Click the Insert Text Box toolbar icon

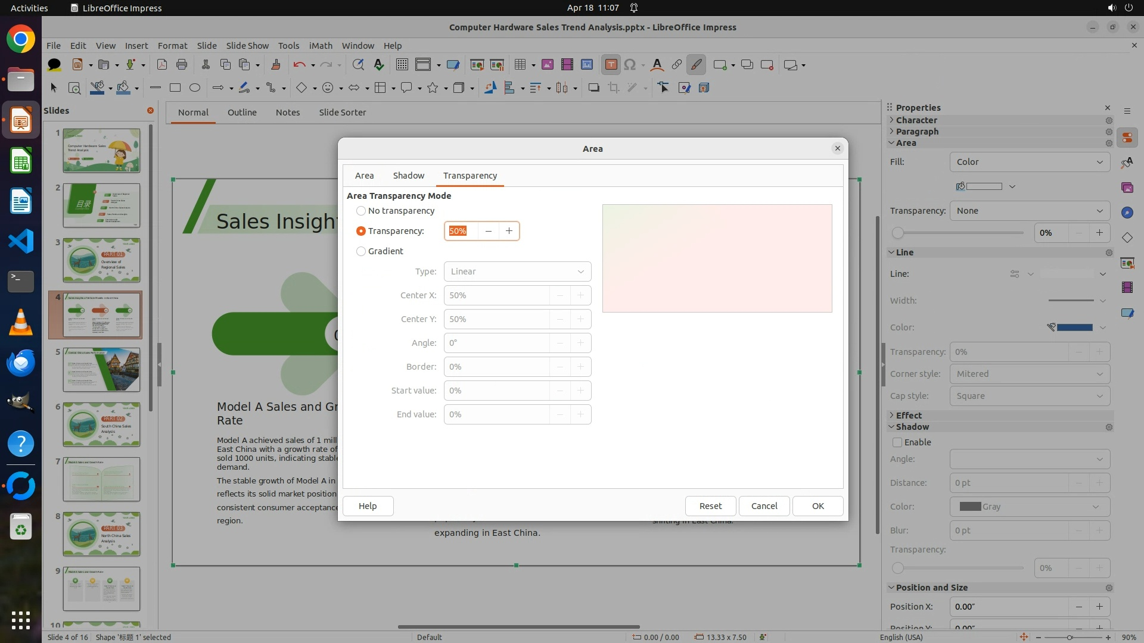pyautogui.click(x=611, y=65)
